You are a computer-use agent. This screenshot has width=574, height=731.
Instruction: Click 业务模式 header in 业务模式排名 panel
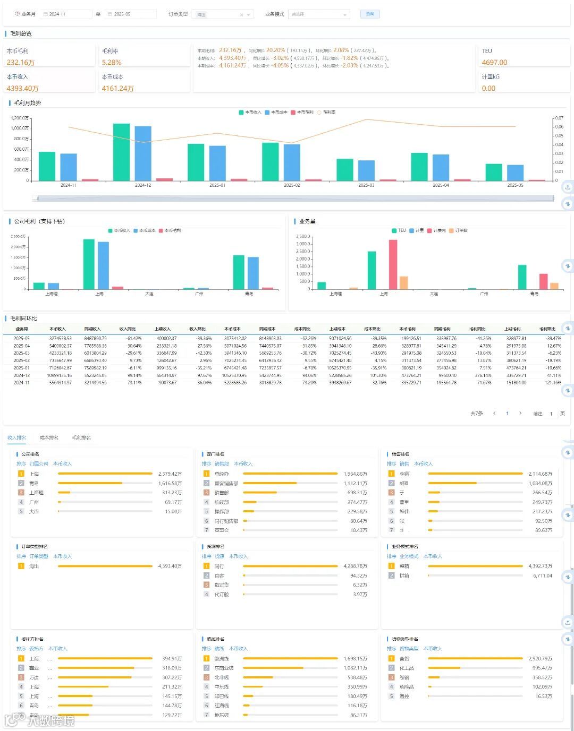409,556
